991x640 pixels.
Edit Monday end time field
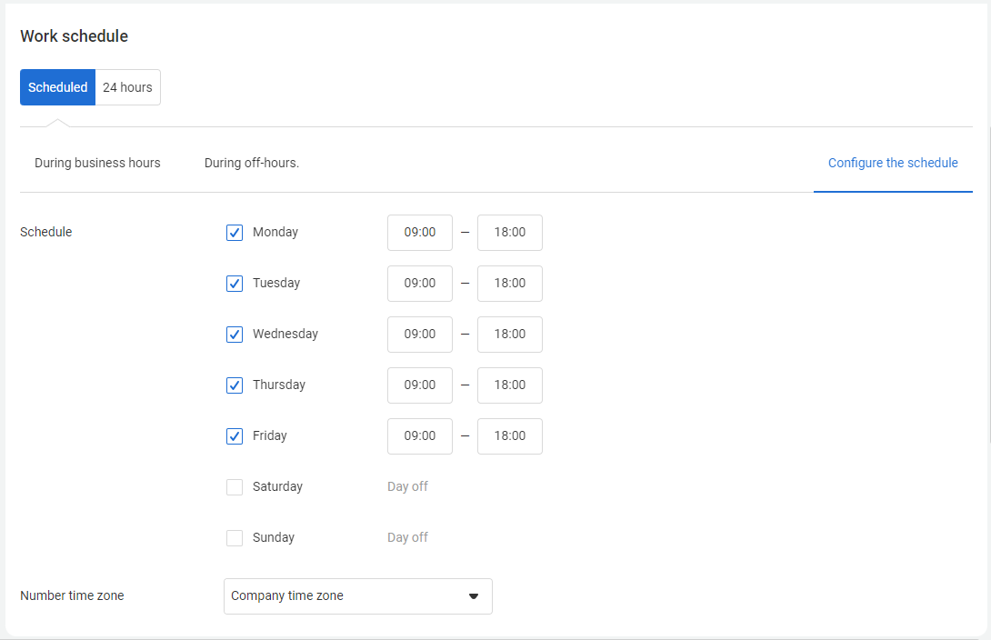click(510, 233)
